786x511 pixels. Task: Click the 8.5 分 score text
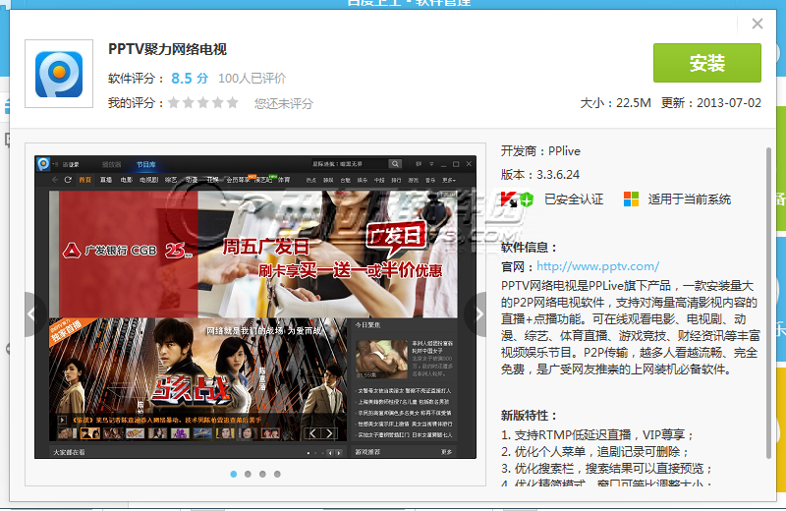tap(190, 79)
